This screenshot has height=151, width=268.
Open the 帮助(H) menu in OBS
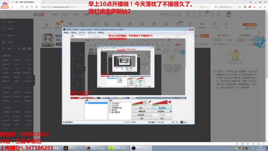[x=101, y=33]
